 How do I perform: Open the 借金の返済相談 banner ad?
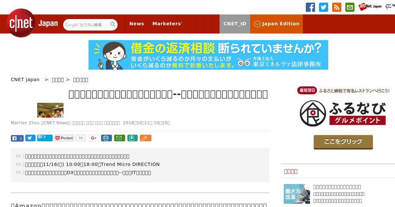pos(208,55)
